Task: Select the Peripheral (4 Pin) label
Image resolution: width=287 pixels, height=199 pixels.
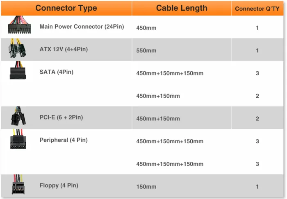Action: pyautogui.click(x=64, y=140)
